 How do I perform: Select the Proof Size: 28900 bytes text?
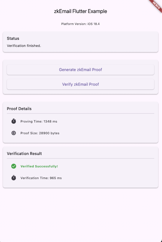pyautogui.click(x=40, y=133)
